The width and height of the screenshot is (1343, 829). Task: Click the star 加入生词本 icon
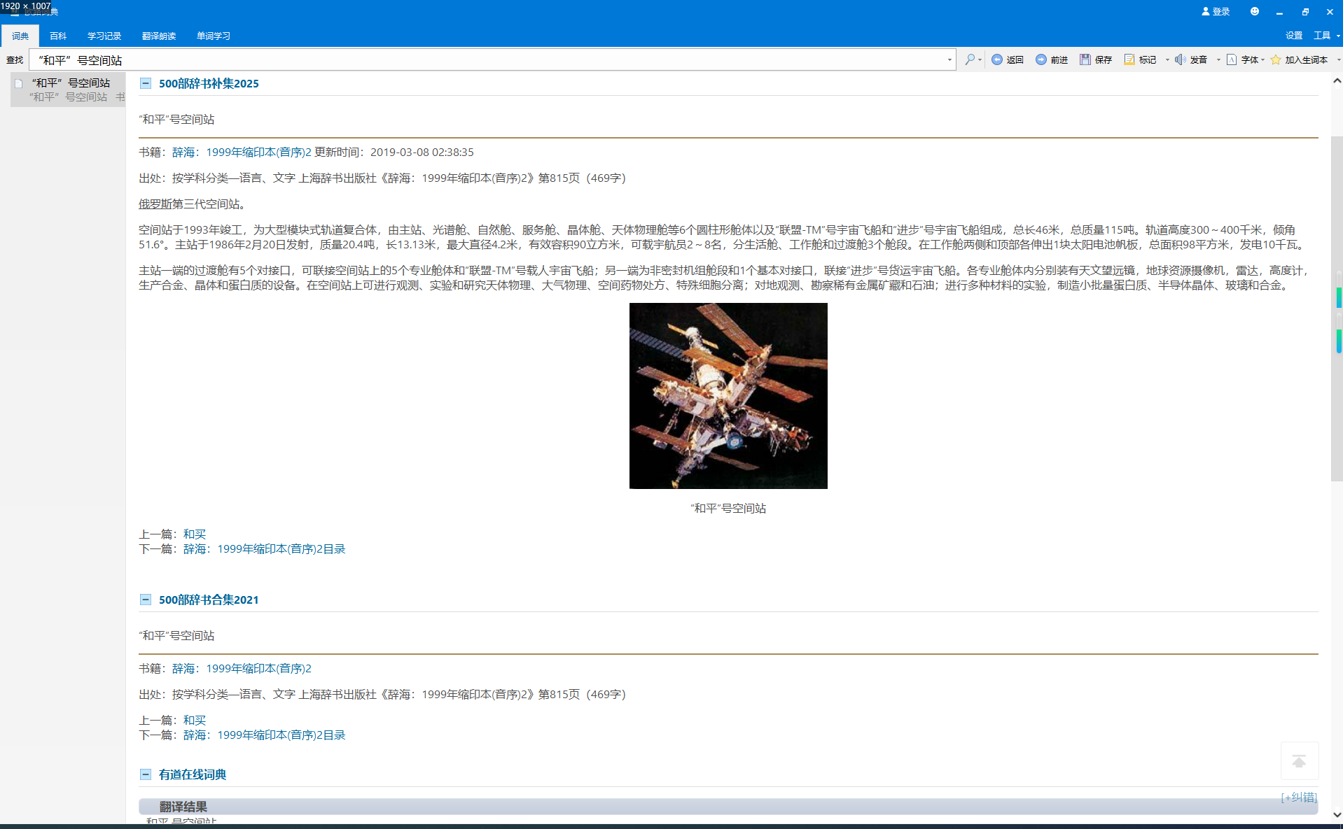click(1276, 59)
